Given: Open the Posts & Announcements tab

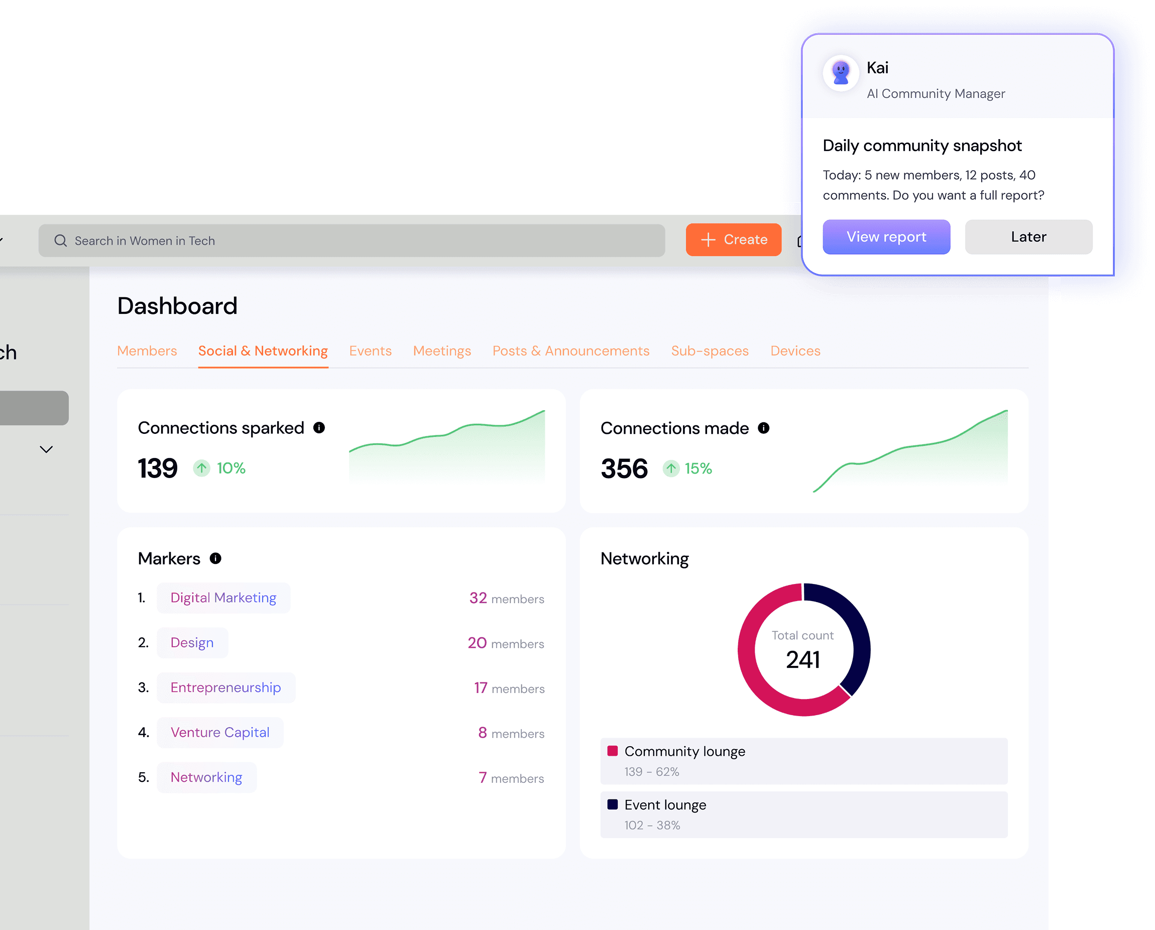Looking at the screenshot, I should (570, 351).
